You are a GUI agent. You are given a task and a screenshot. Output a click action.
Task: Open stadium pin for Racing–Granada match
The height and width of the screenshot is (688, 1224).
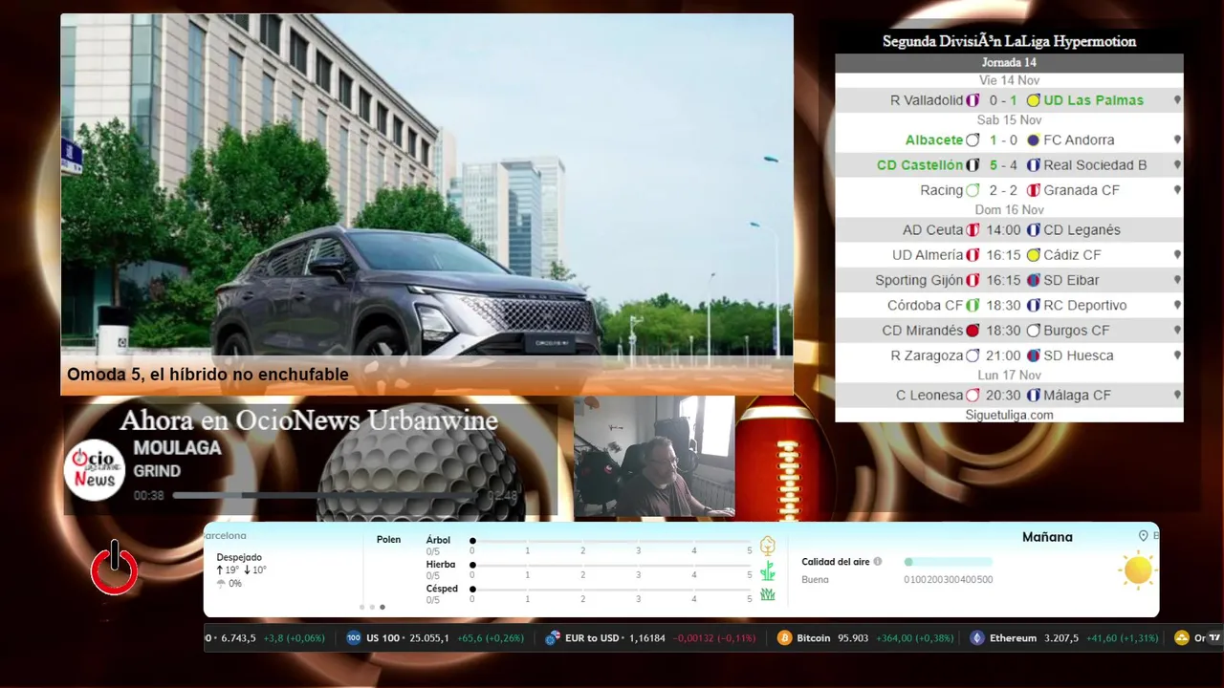coord(1177,190)
